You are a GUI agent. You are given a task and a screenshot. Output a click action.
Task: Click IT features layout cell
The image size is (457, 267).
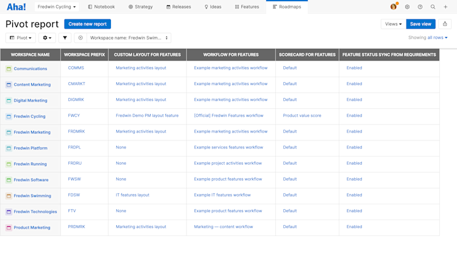pyautogui.click(x=132, y=195)
